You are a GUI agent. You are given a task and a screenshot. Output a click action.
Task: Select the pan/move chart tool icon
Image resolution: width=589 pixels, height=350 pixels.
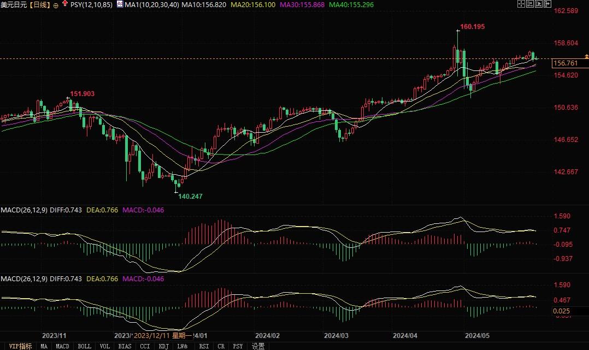click(522, 4)
